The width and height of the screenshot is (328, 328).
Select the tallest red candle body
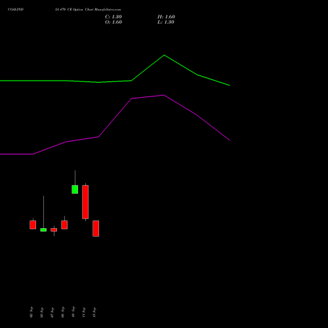click(x=85, y=202)
